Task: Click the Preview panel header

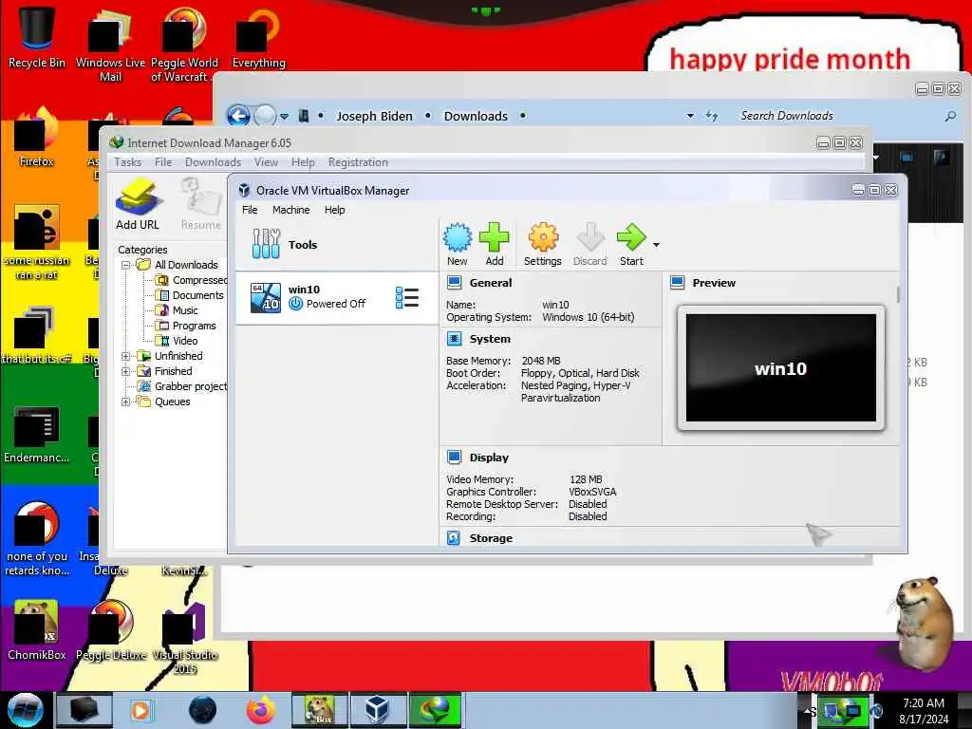Action: coord(714,283)
